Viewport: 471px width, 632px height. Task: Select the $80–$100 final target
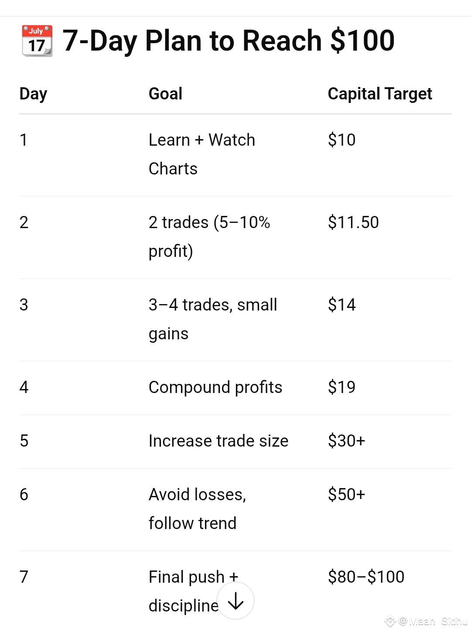[366, 577]
